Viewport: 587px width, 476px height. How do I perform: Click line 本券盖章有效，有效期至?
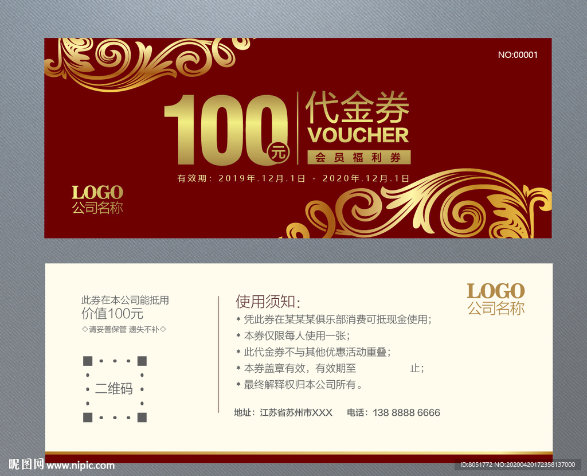tap(330, 369)
